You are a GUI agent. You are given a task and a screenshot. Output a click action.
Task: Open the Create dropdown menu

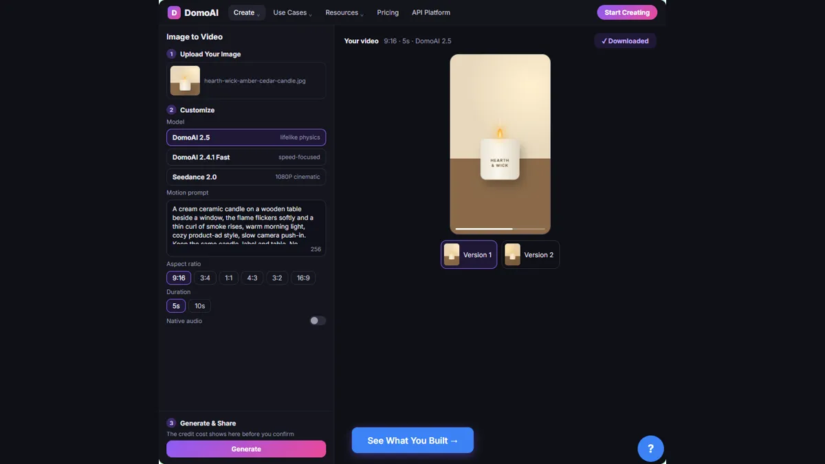(247, 12)
